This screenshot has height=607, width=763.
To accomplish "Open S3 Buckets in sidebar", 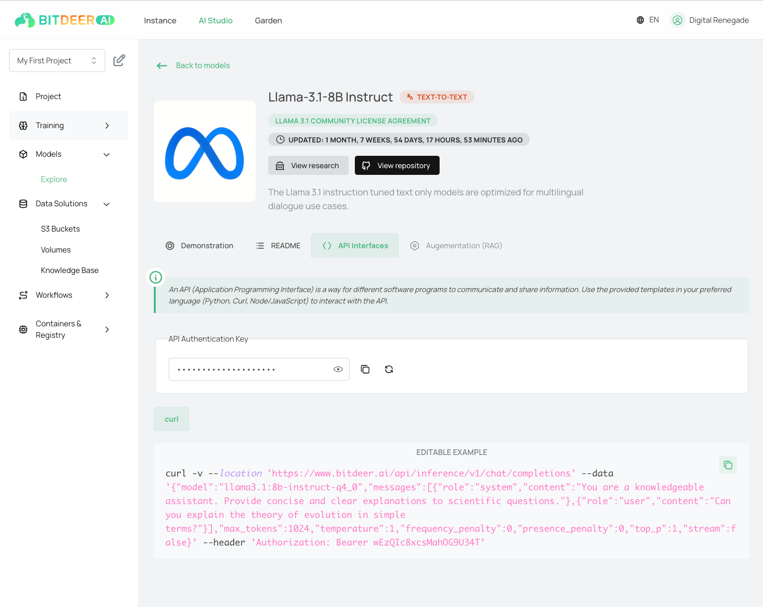I will tap(60, 229).
